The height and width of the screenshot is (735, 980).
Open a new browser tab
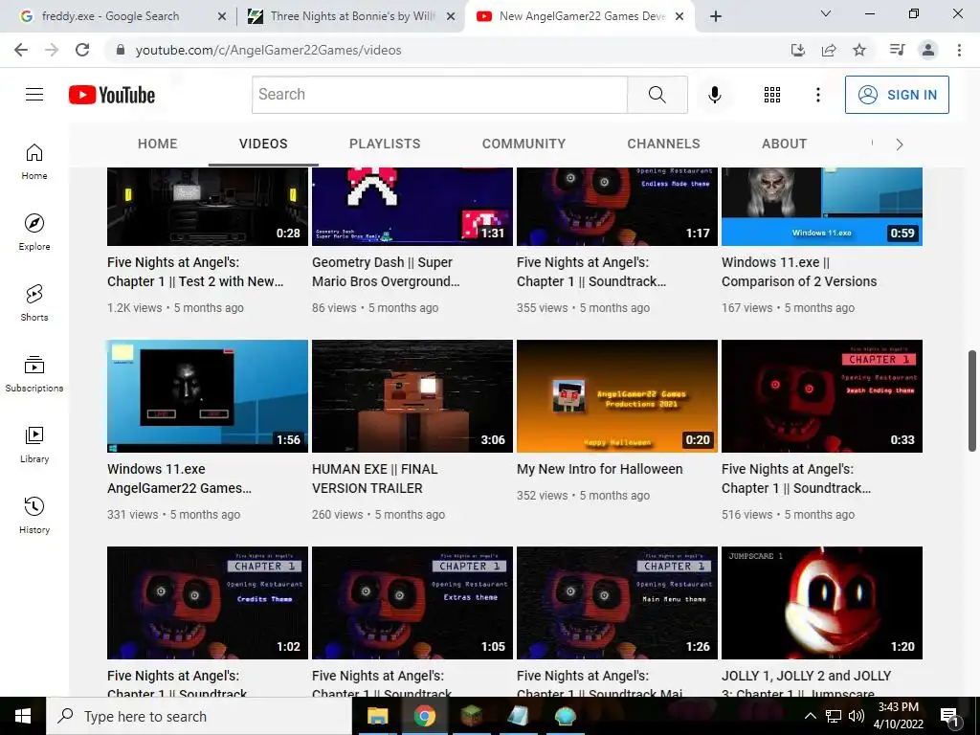pos(716,16)
